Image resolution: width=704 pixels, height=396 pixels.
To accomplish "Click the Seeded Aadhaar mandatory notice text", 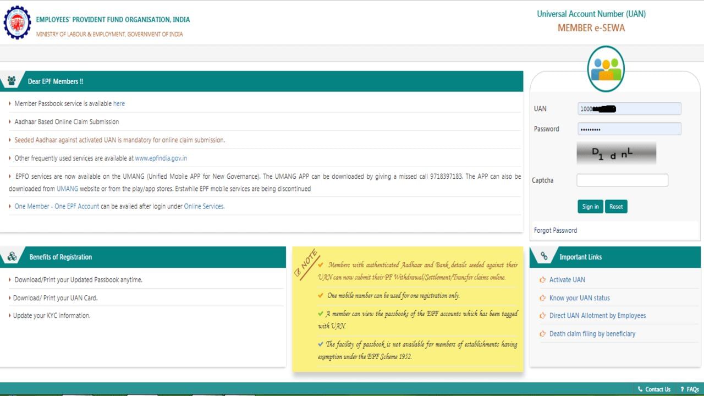I will 119,140.
